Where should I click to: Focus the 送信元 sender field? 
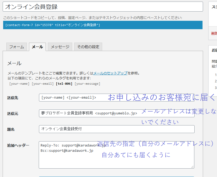point(117,113)
